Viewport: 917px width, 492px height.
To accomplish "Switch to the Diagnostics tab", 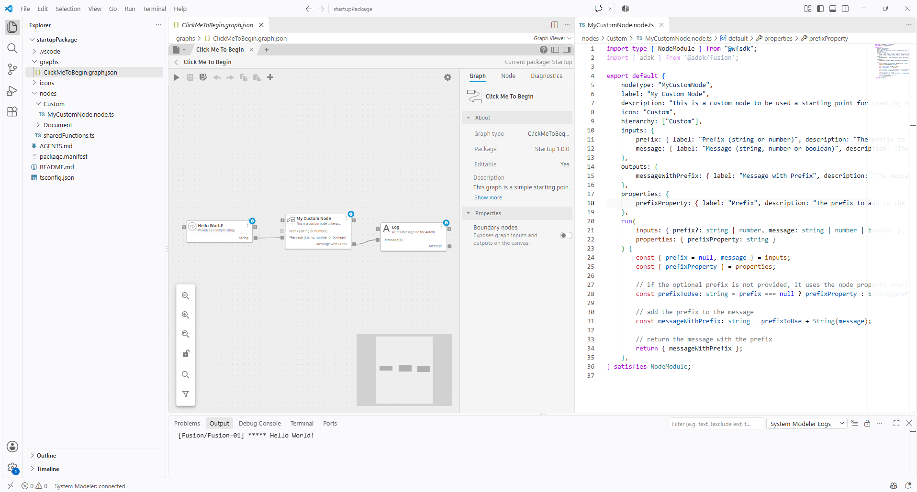I will pos(547,76).
